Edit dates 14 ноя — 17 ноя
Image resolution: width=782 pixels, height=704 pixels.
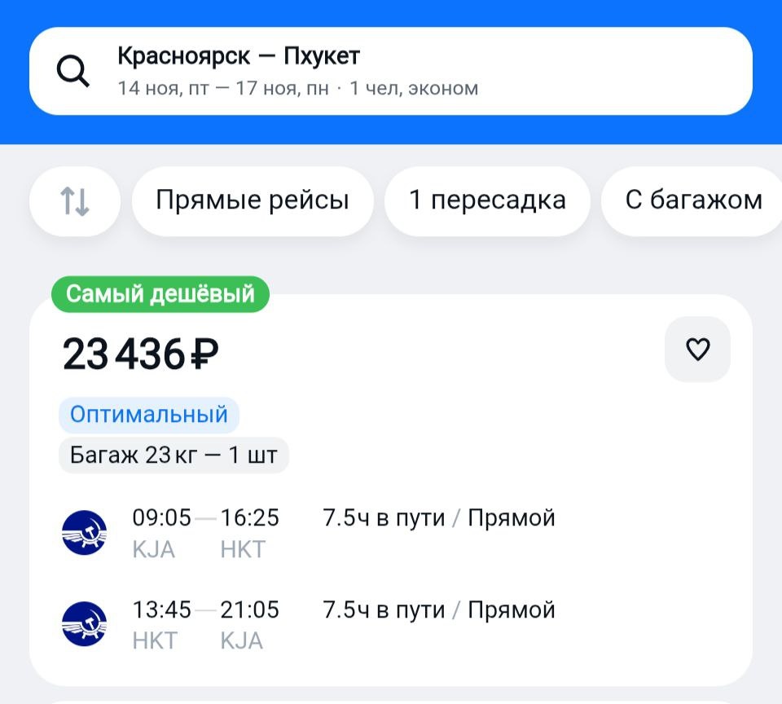[x=222, y=88]
